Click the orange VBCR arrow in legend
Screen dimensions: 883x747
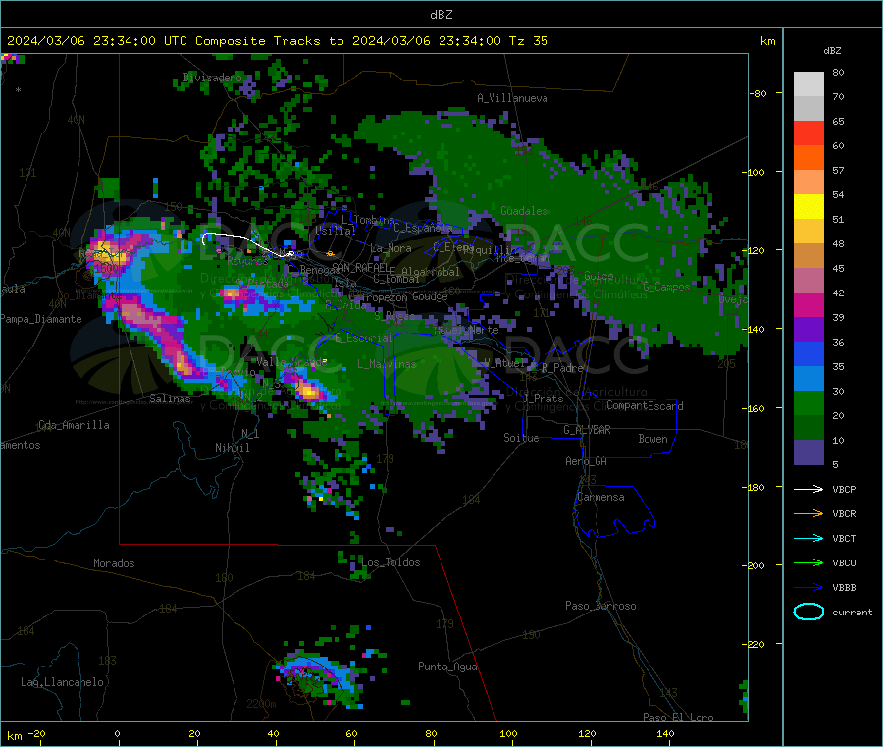click(808, 513)
